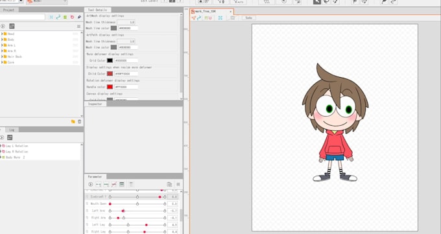Click the ArtMesh Mesh line thickness field
Image resolution: width=441 pixels, height=234 pixels.
pos(126,22)
